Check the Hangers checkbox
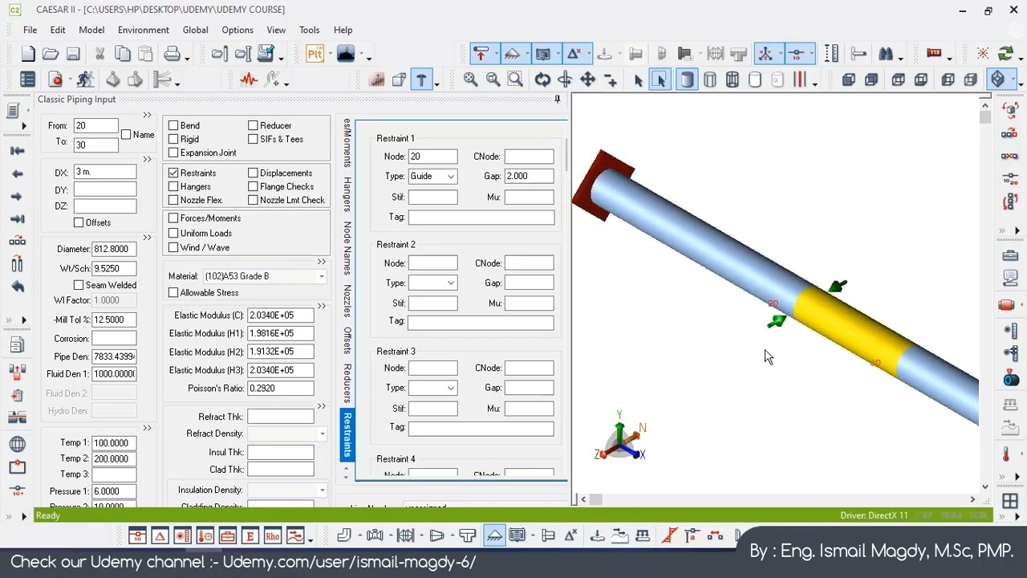 pos(173,186)
